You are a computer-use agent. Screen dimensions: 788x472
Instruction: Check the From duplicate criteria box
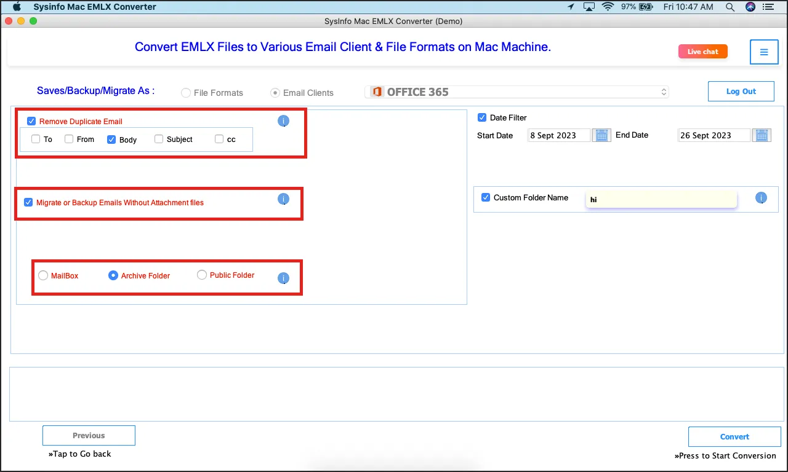[69, 139]
